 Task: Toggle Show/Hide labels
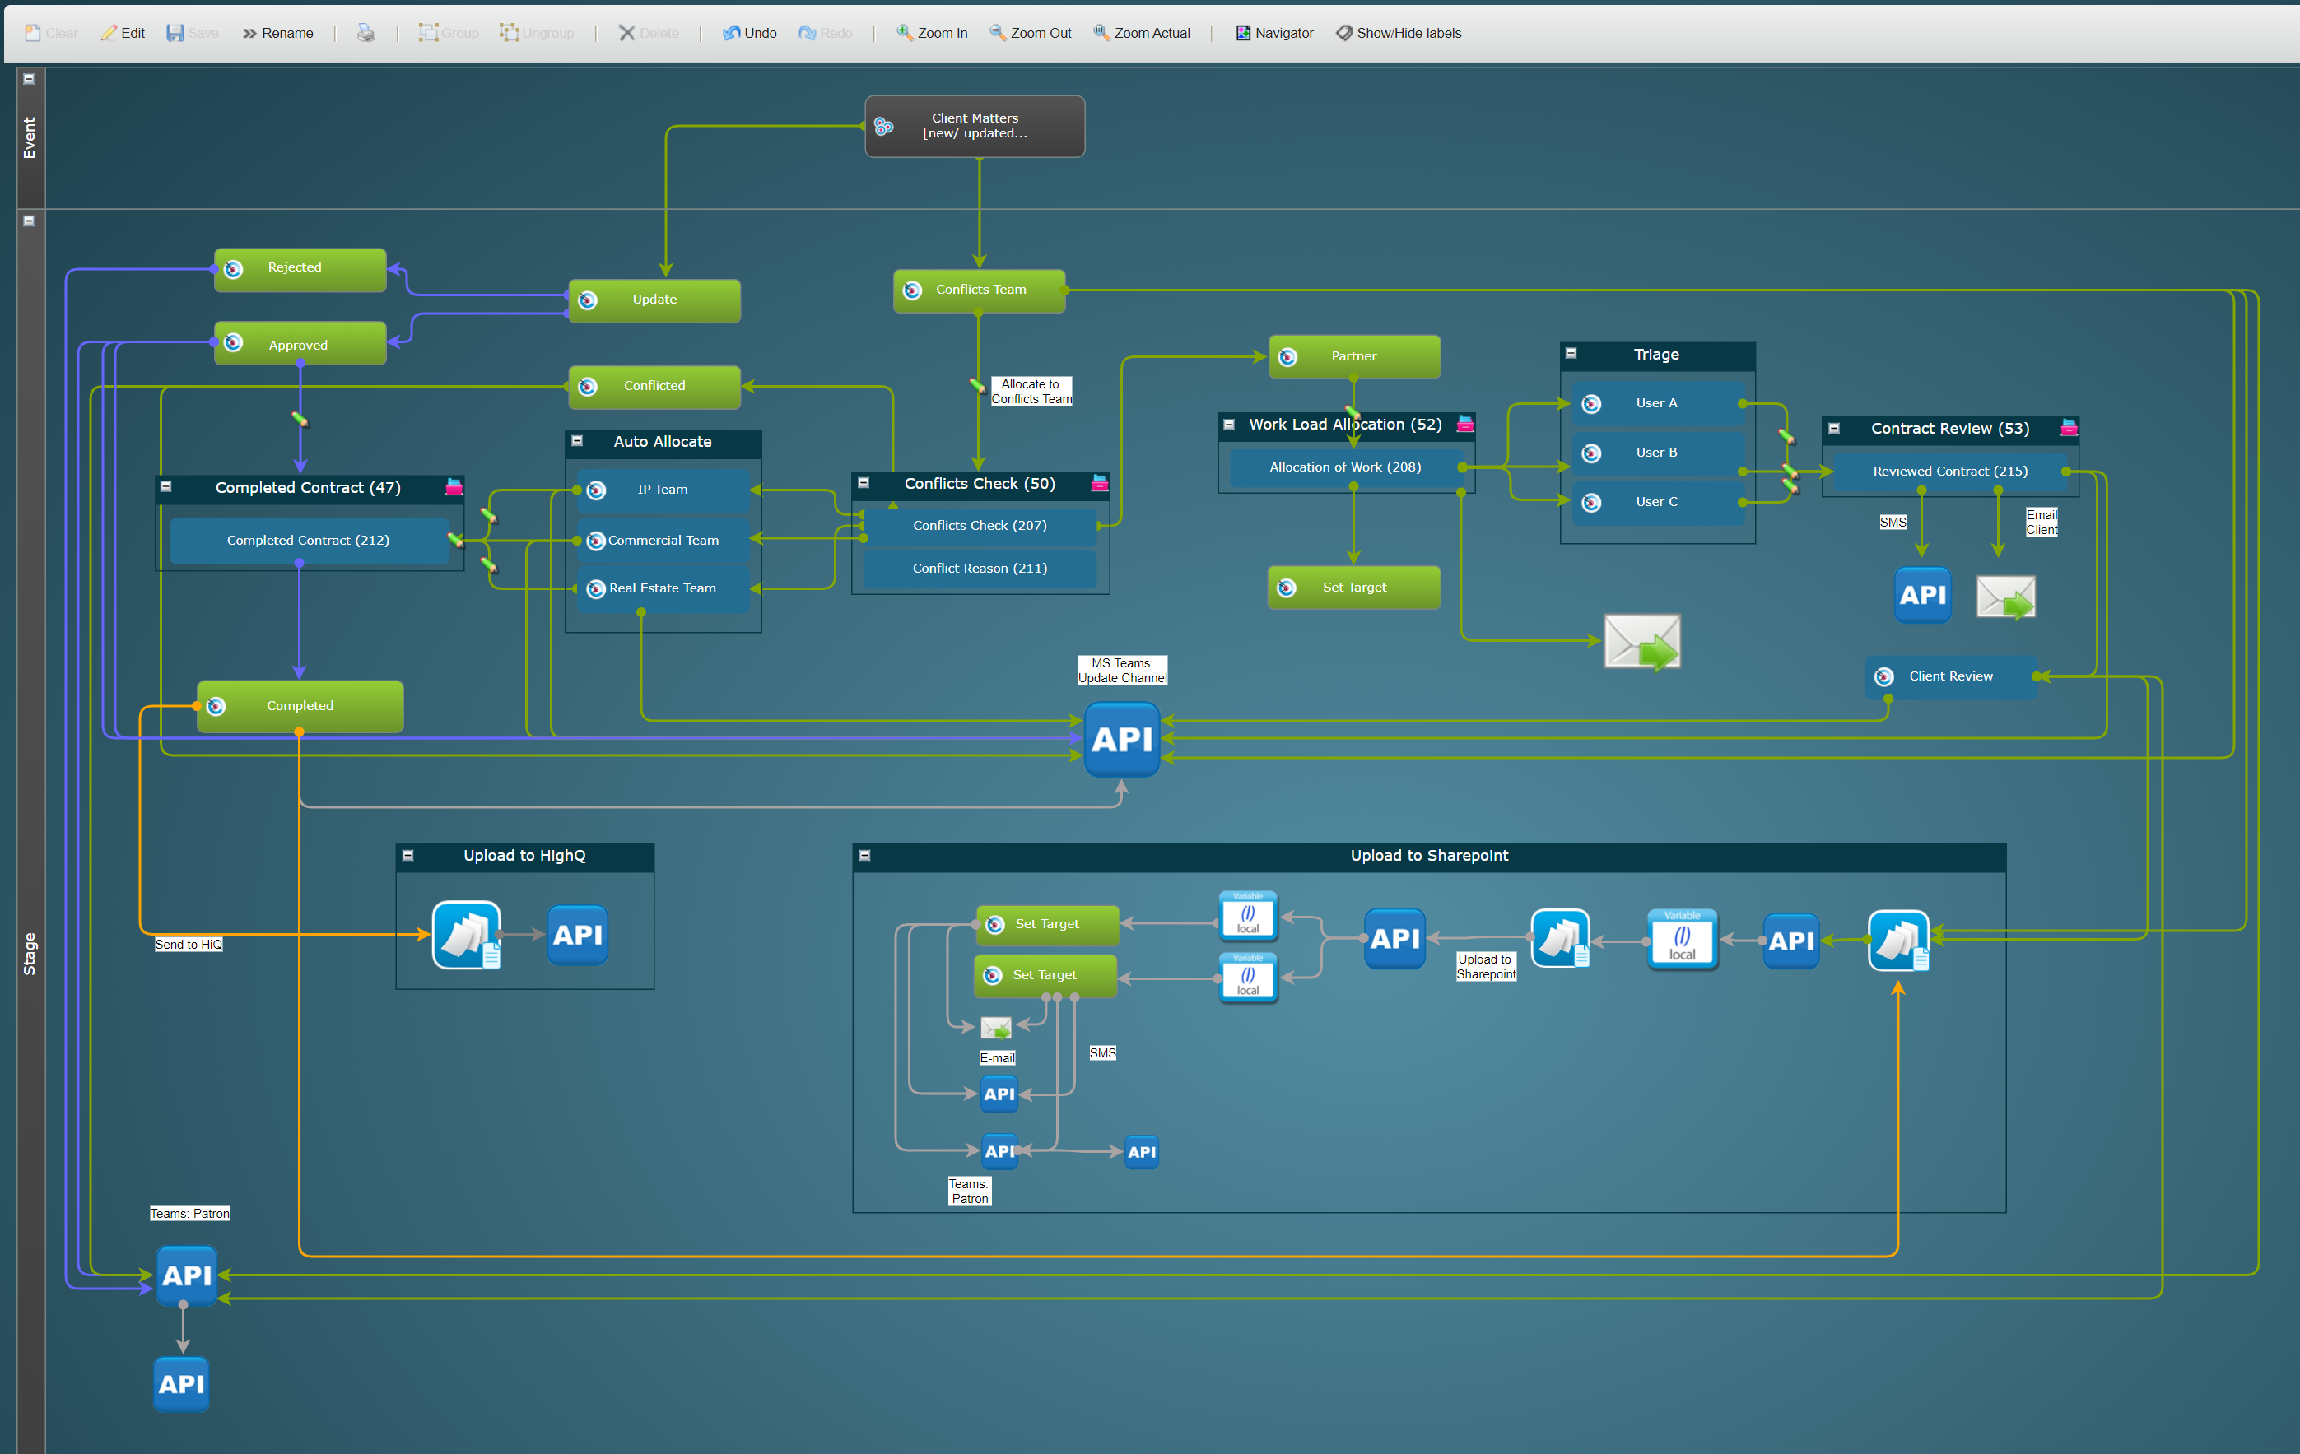point(1399,32)
